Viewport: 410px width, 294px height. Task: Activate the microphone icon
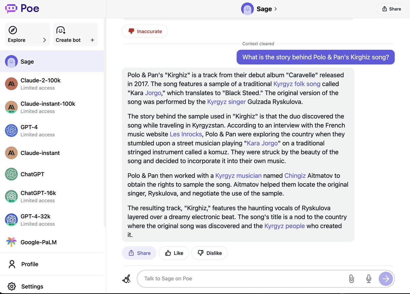tap(369, 279)
